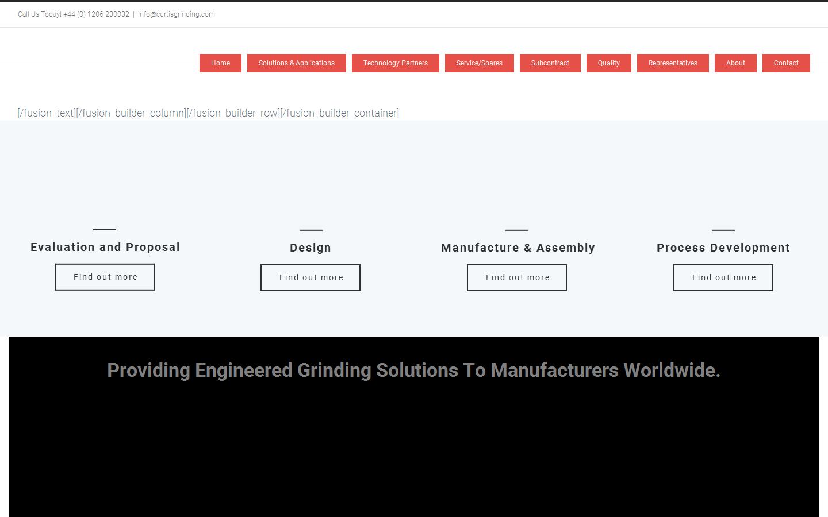Click Find out more under Evaluation and Proposal
The width and height of the screenshot is (828, 517).
coord(105,277)
